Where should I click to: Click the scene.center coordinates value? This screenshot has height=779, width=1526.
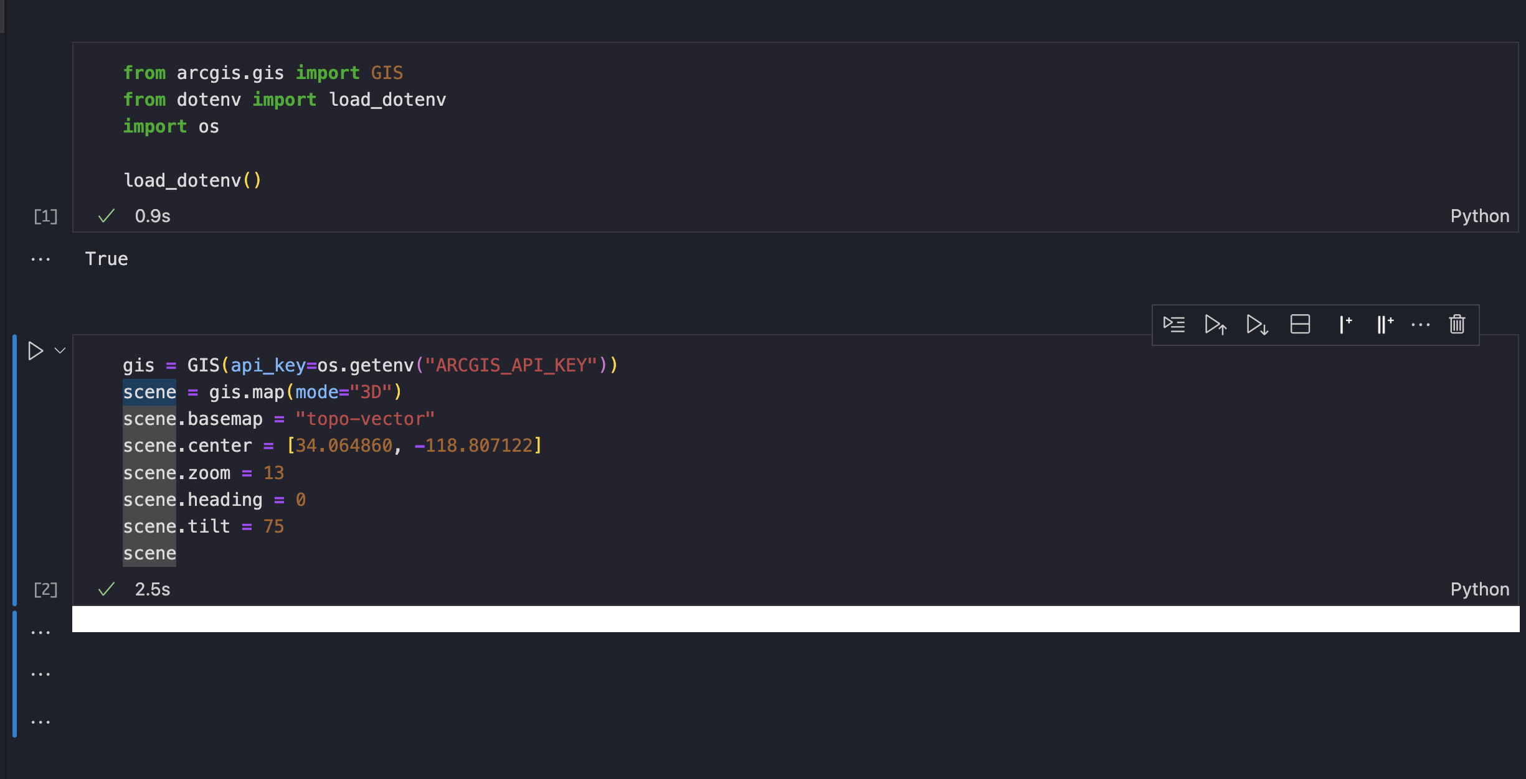(414, 445)
